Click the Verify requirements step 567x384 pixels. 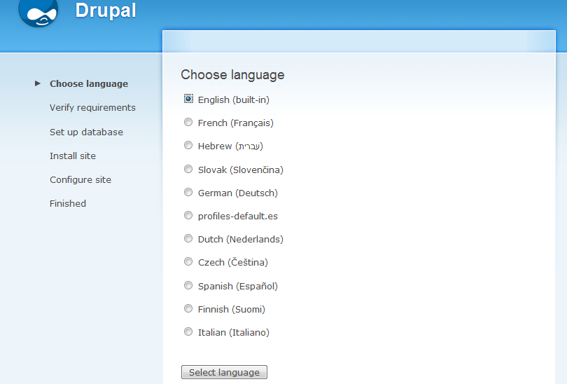point(92,108)
